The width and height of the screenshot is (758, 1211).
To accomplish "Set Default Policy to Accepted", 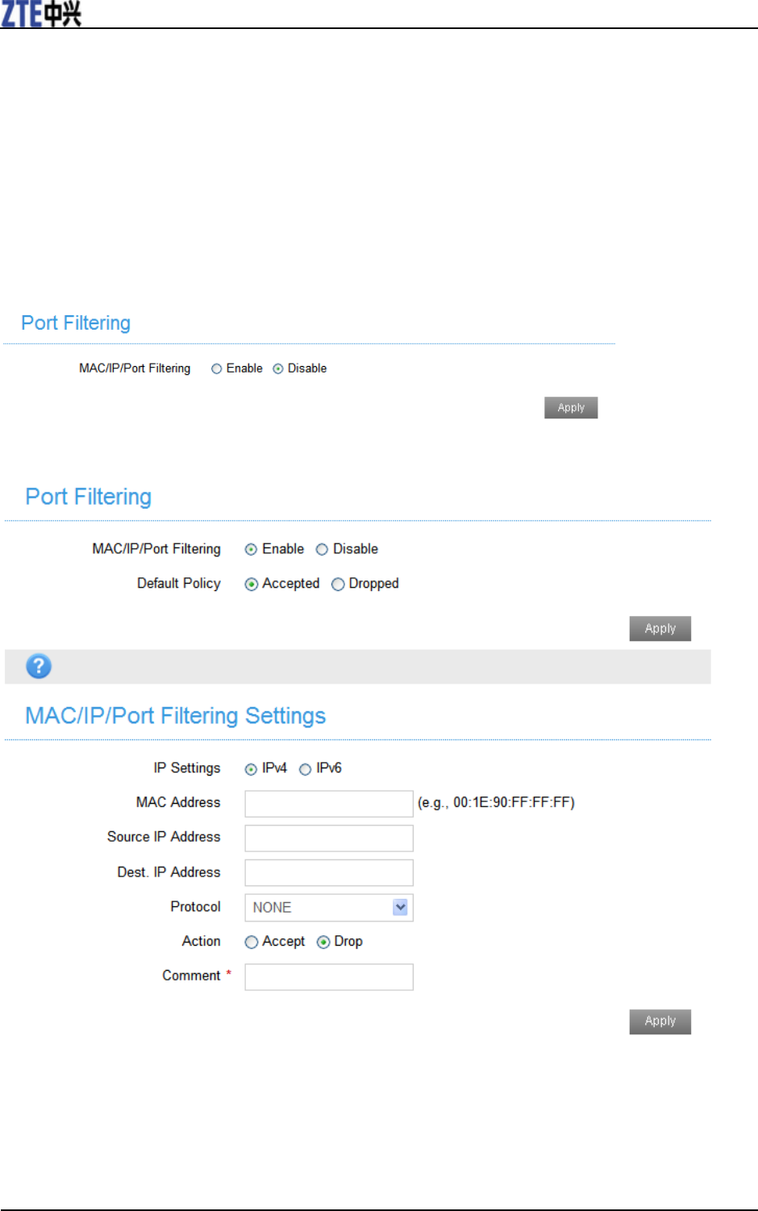I will [x=252, y=585].
